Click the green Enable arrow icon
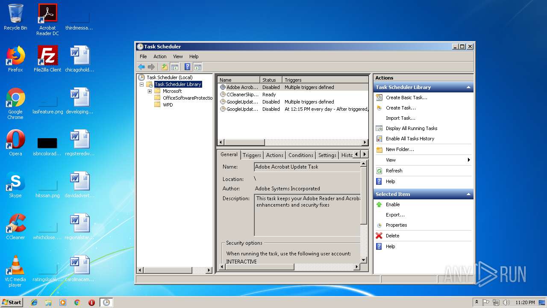The height and width of the screenshot is (308, 547). point(379,204)
